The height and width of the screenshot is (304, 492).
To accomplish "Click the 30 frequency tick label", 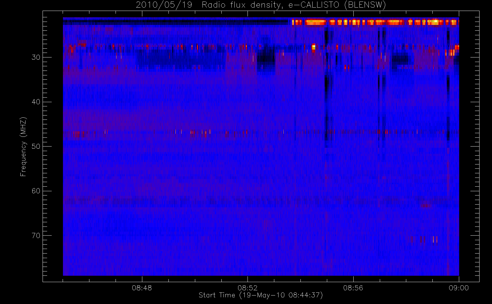I will click(36, 57).
